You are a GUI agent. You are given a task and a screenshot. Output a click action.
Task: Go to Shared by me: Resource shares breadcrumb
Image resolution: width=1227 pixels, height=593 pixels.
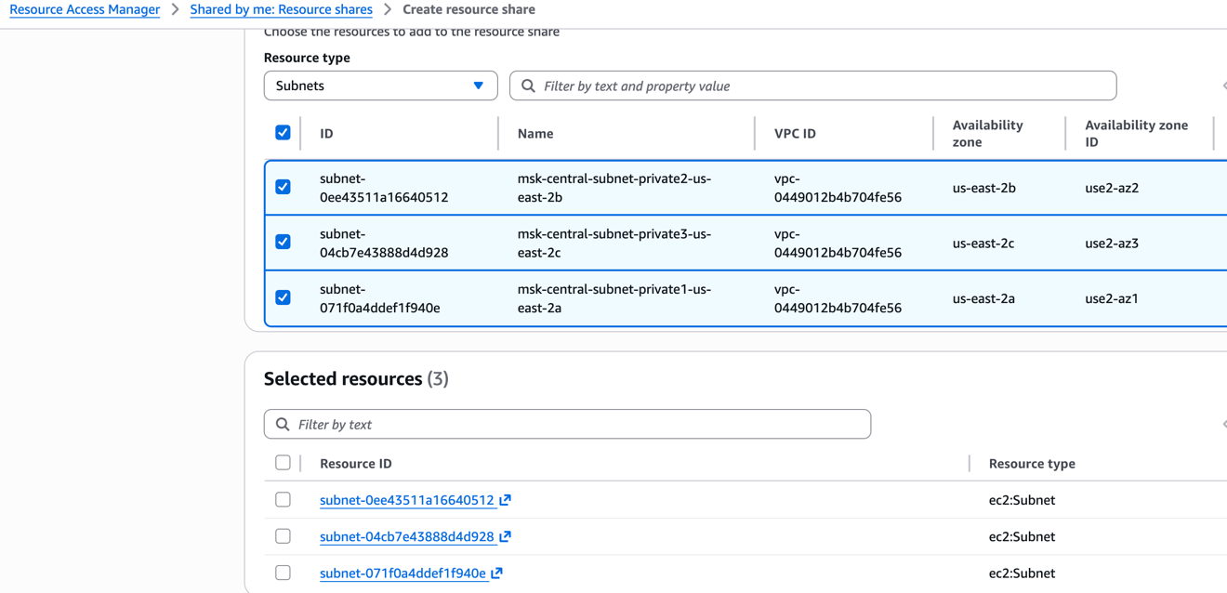(x=281, y=9)
